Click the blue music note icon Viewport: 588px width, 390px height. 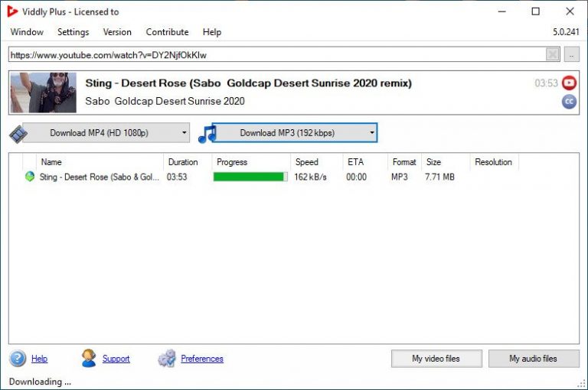click(207, 134)
